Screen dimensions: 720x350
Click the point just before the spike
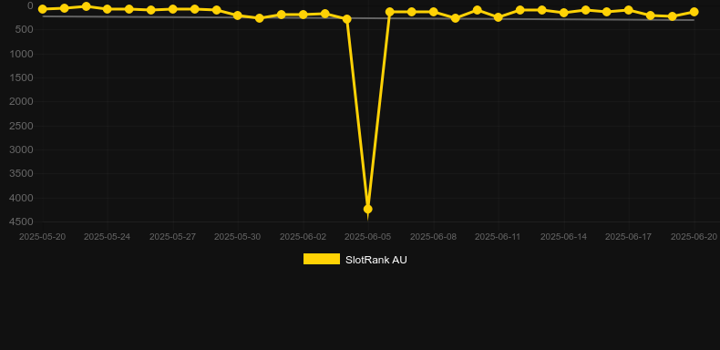(x=347, y=19)
